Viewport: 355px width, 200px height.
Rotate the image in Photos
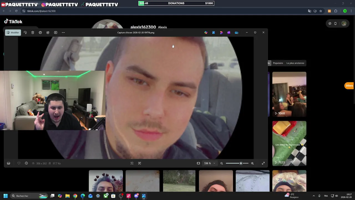(x=25, y=32)
